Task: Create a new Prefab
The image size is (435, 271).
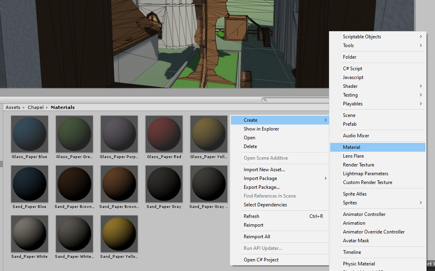Action: coord(349,124)
